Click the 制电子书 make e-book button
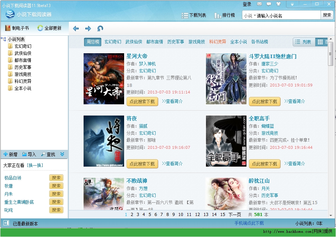Viewport: 336px width, 237px height. [x=17, y=28]
